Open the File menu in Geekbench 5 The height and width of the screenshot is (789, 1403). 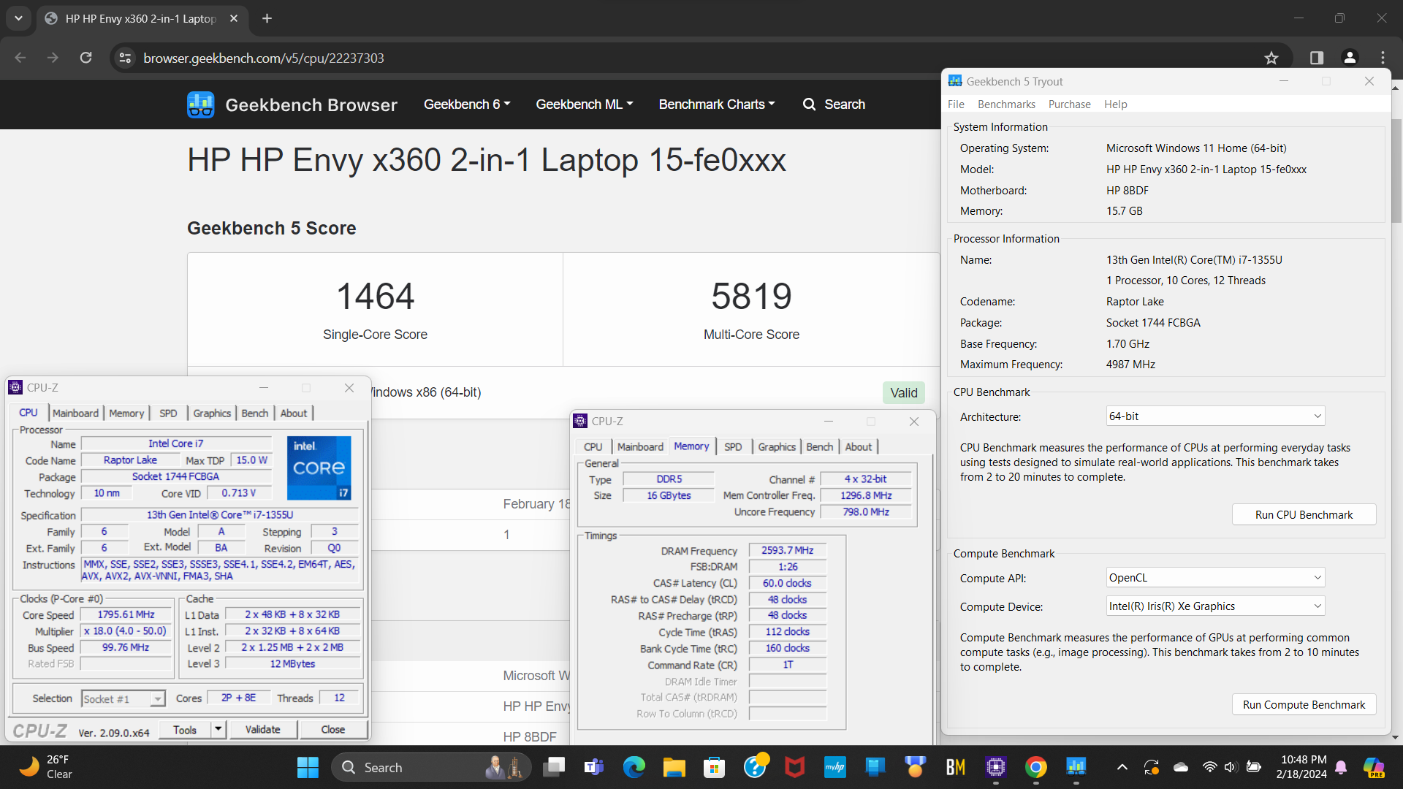[x=956, y=104]
